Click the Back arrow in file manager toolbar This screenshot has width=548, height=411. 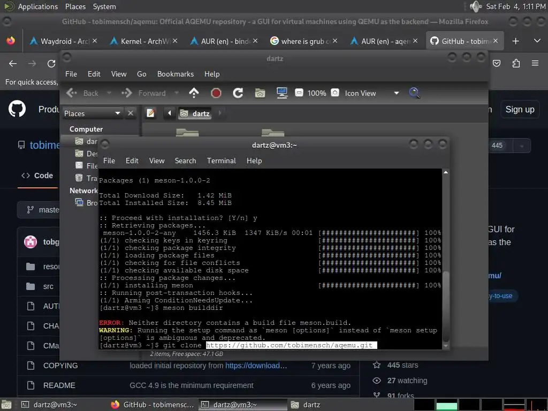click(x=72, y=93)
